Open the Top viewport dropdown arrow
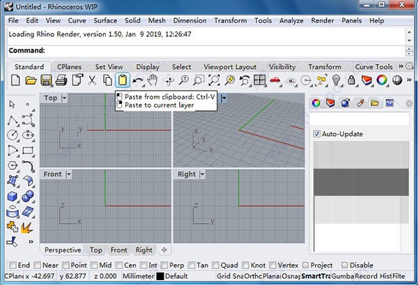This screenshot has height=285, width=418. [x=64, y=98]
